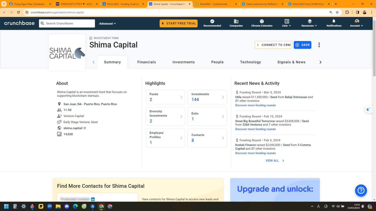
Task: Open the Exits highlight card
Action: point(207,116)
